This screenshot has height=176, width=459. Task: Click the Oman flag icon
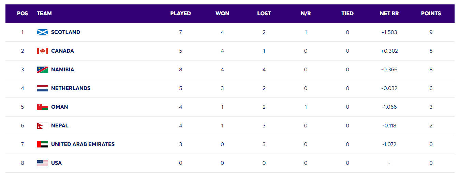(x=42, y=107)
